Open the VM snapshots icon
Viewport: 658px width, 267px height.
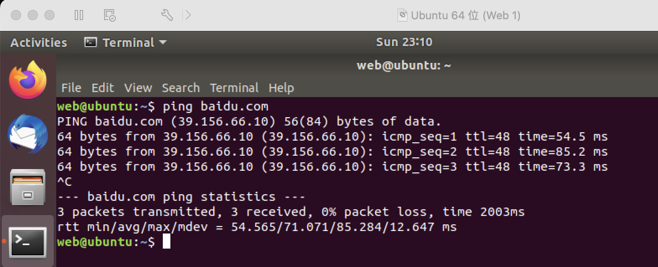click(110, 15)
